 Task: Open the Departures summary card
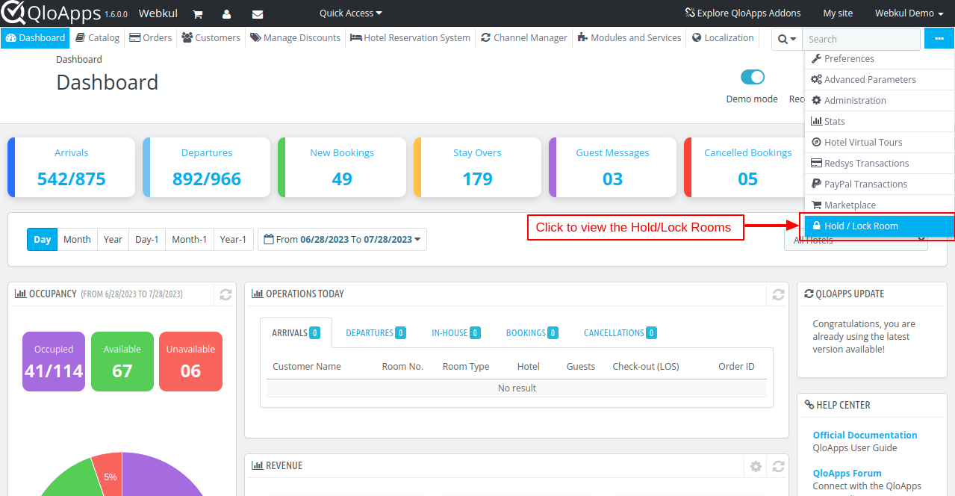(x=207, y=167)
